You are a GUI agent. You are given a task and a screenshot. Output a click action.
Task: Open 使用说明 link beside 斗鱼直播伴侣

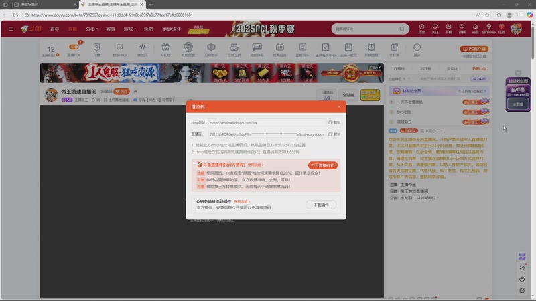click(x=255, y=165)
